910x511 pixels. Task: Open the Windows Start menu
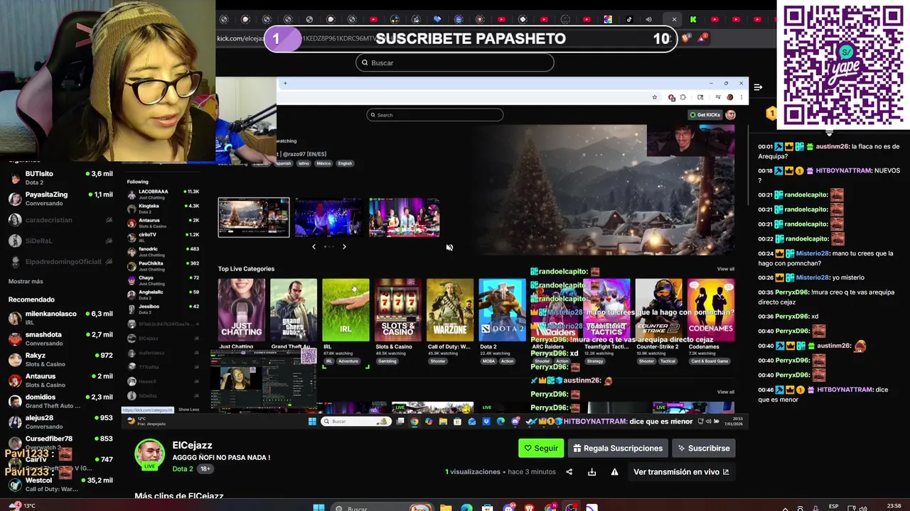point(319,508)
